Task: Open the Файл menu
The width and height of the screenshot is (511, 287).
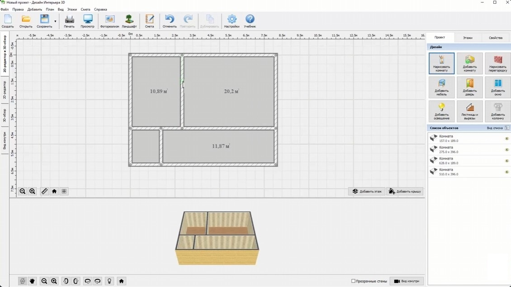Action: click(x=5, y=9)
